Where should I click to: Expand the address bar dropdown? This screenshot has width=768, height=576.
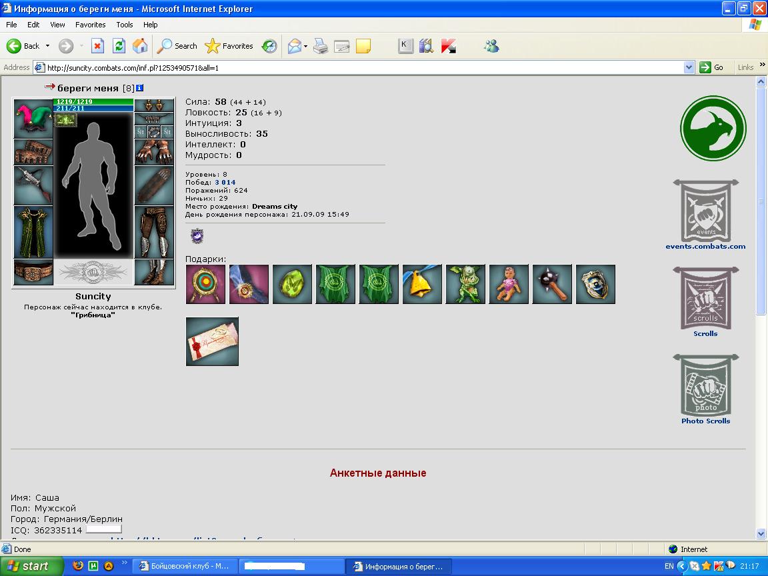pos(689,67)
